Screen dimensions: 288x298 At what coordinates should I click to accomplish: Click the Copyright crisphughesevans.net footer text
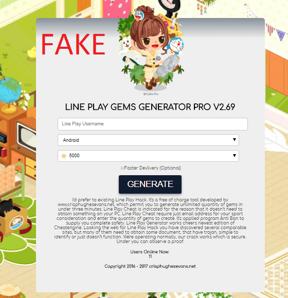click(x=150, y=266)
